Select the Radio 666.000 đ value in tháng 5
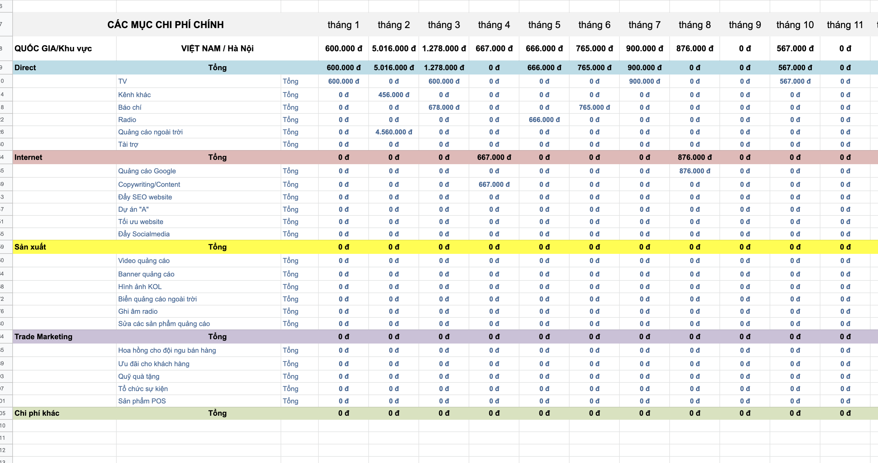Viewport: 878px width, 463px height. click(x=544, y=119)
